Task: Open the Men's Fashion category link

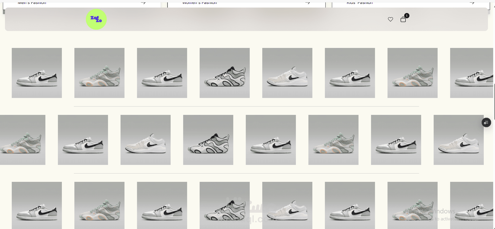Action: point(32,3)
